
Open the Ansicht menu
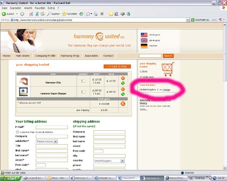pos(28,8)
